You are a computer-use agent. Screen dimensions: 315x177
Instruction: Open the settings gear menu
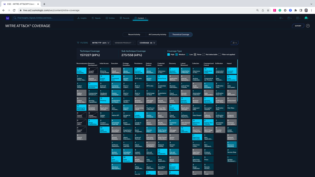(281, 18)
